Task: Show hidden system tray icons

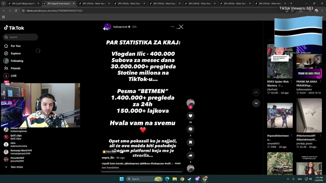Action: pyautogui.click(x=288, y=179)
